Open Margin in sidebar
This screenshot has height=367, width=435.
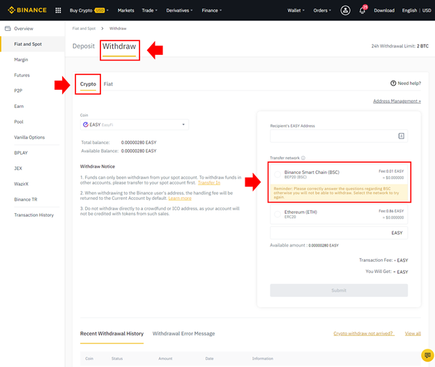click(x=21, y=60)
